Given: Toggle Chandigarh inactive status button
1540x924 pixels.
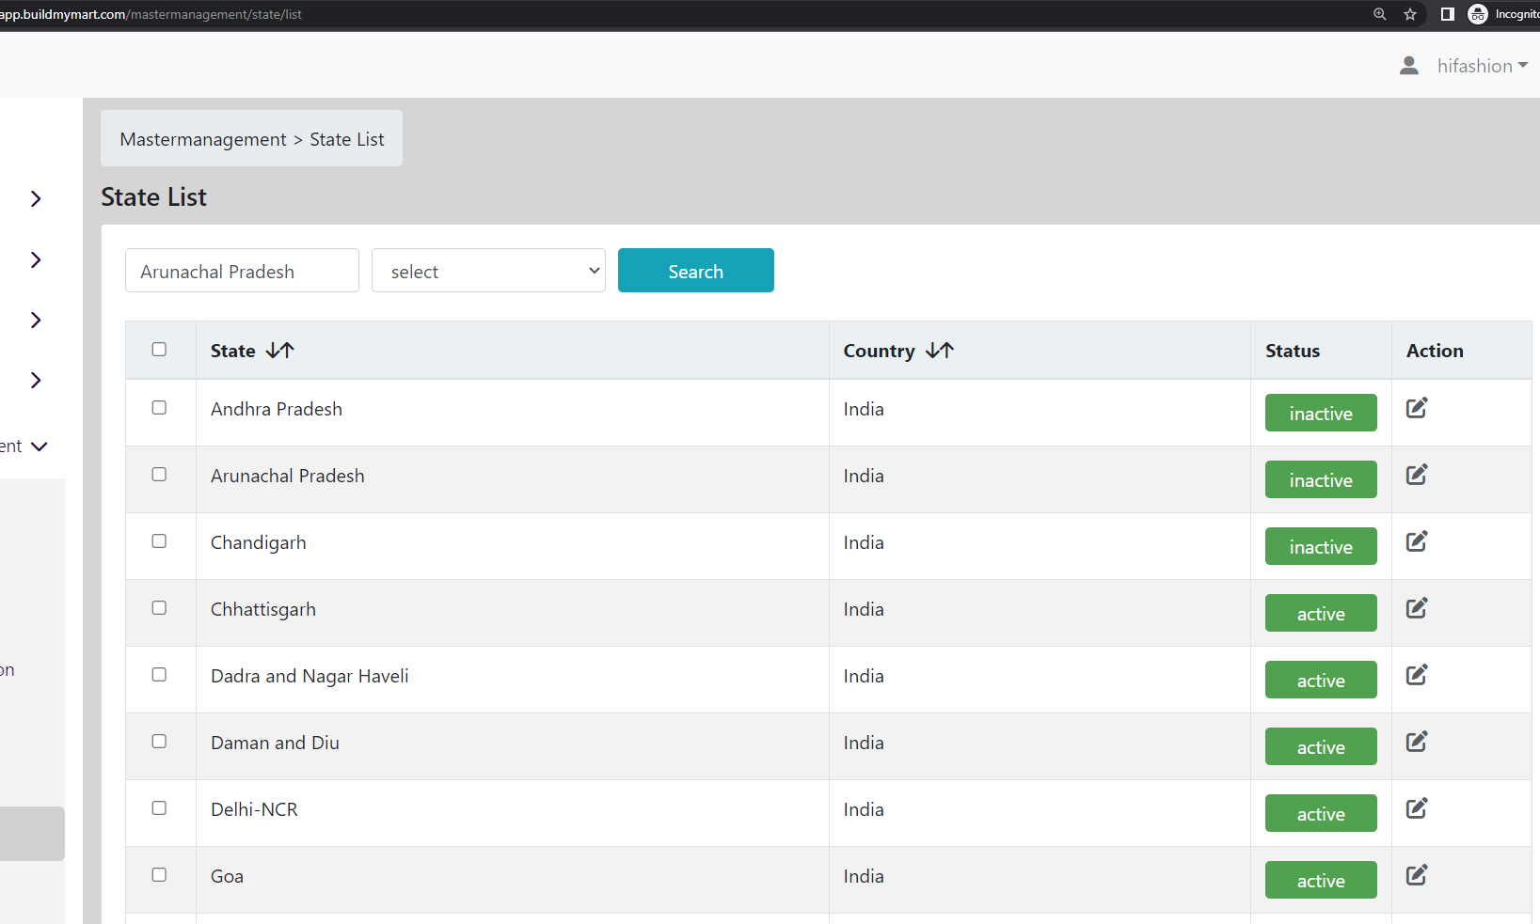Looking at the screenshot, I should (x=1321, y=546).
